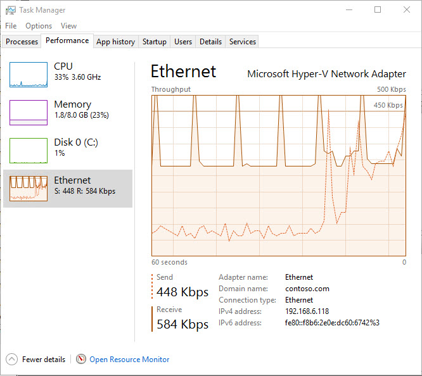Screen dimensions: 422x376
Task: Collapse view with Fewer details arrow icon
Action: (x=12, y=360)
